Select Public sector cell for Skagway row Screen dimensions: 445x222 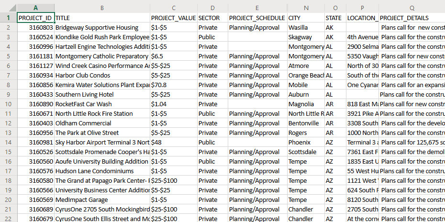212,37
